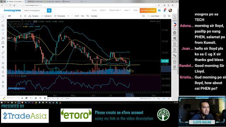Expand the Virtual Trade menu
This screenshot has height=127, width=226.
pyautogui.click(x=115, y=10)
